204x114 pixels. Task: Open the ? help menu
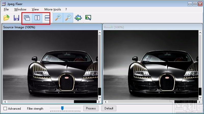pos(66,9)
